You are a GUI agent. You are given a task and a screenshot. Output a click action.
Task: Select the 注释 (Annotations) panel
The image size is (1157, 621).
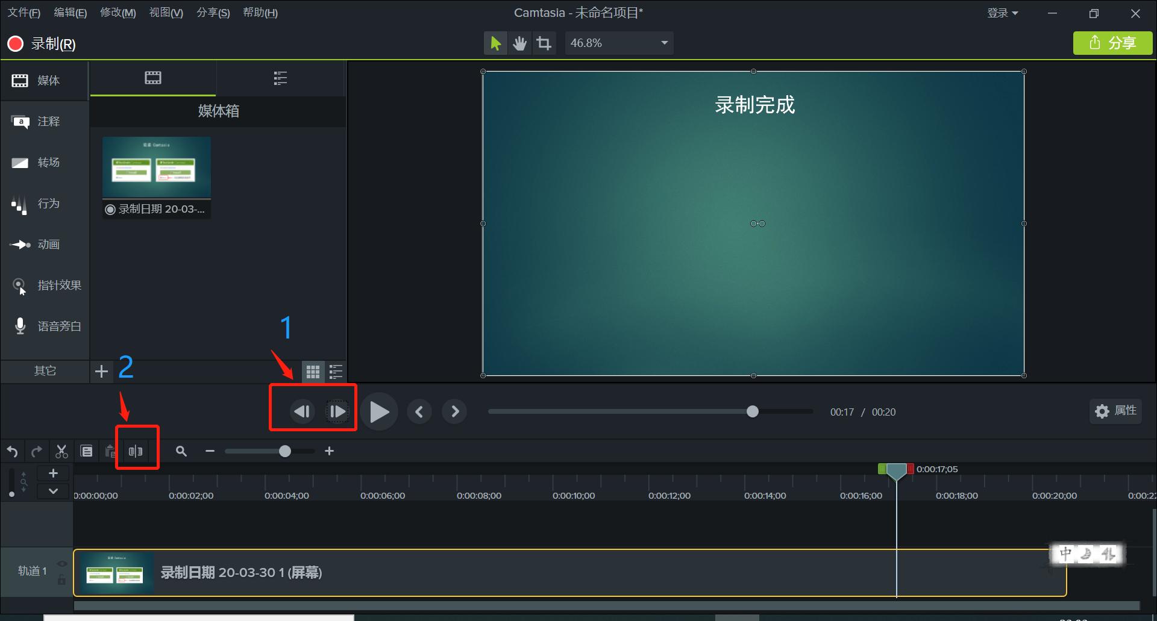(x=47, y=121)
